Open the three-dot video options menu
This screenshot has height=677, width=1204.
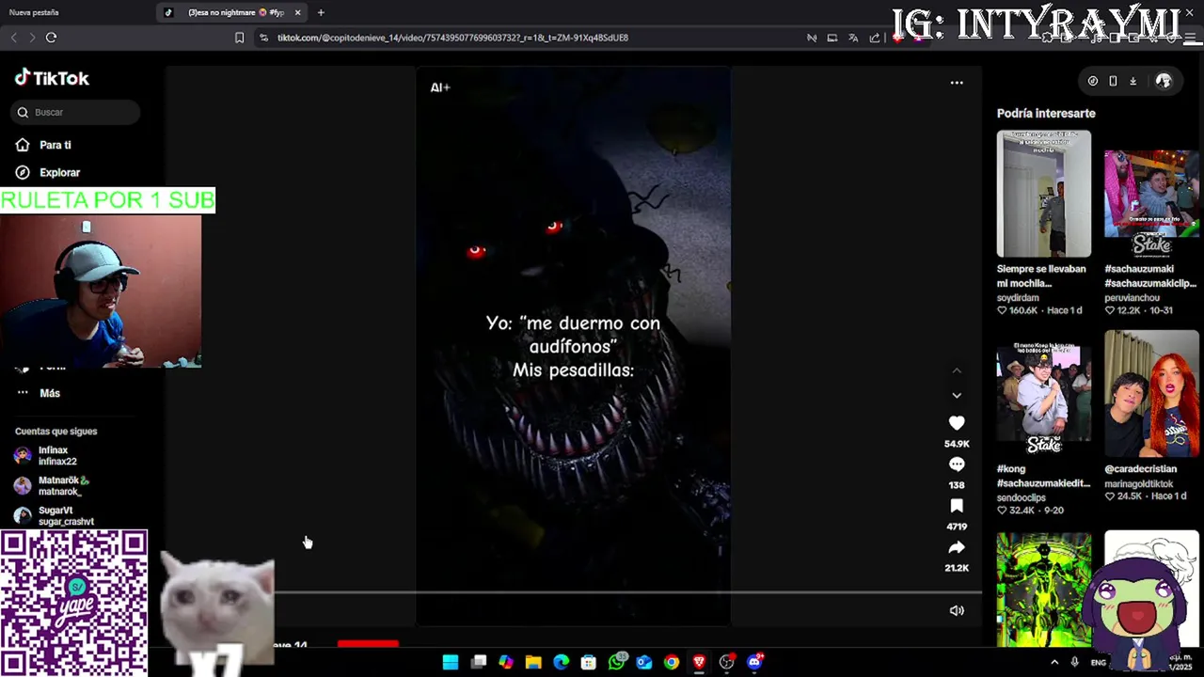pos(957,83)
